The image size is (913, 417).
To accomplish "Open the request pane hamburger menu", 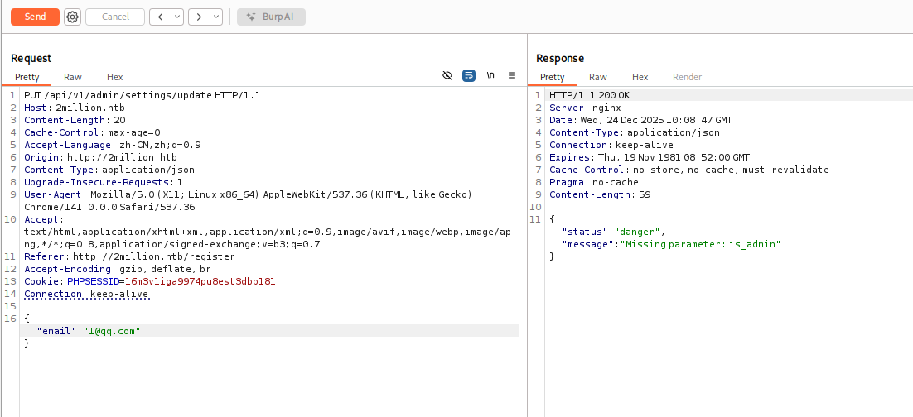I will [512, 75].
